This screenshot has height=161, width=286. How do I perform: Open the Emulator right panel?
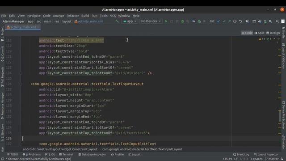pos(283,142)
